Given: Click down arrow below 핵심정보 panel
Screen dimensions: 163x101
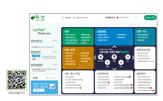Looking at the screenshot, I should (114, 69).
